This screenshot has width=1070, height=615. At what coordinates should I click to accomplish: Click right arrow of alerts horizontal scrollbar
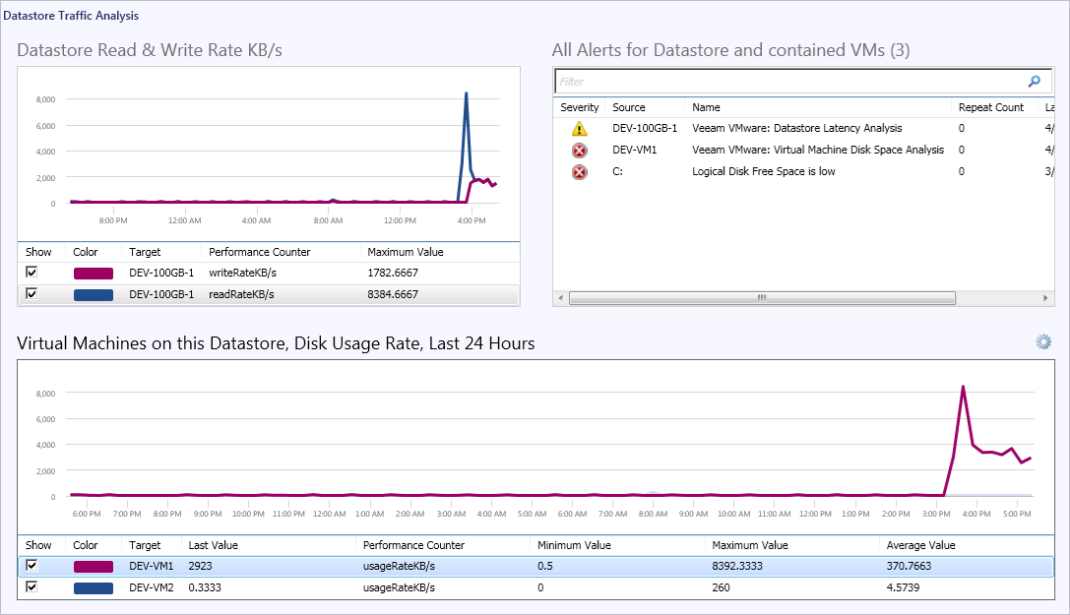pyautogui.click(x=1047, y=297)
